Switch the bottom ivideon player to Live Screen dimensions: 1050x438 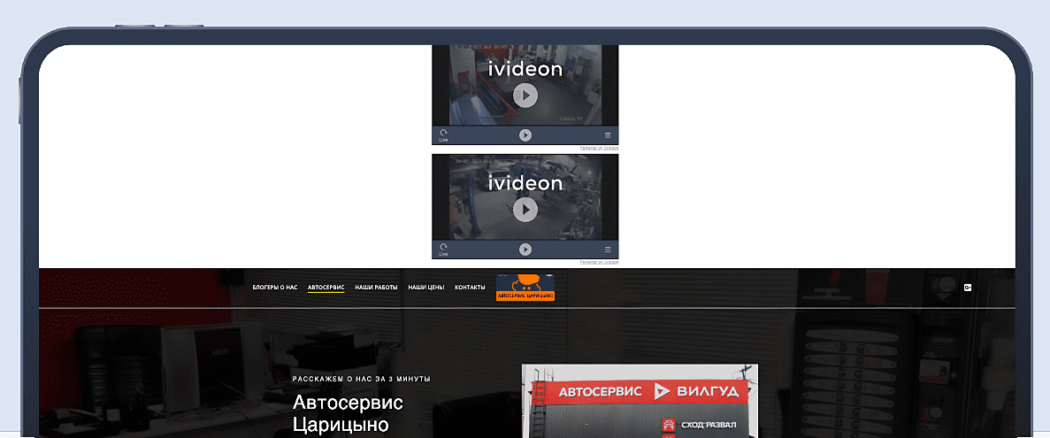442,250
